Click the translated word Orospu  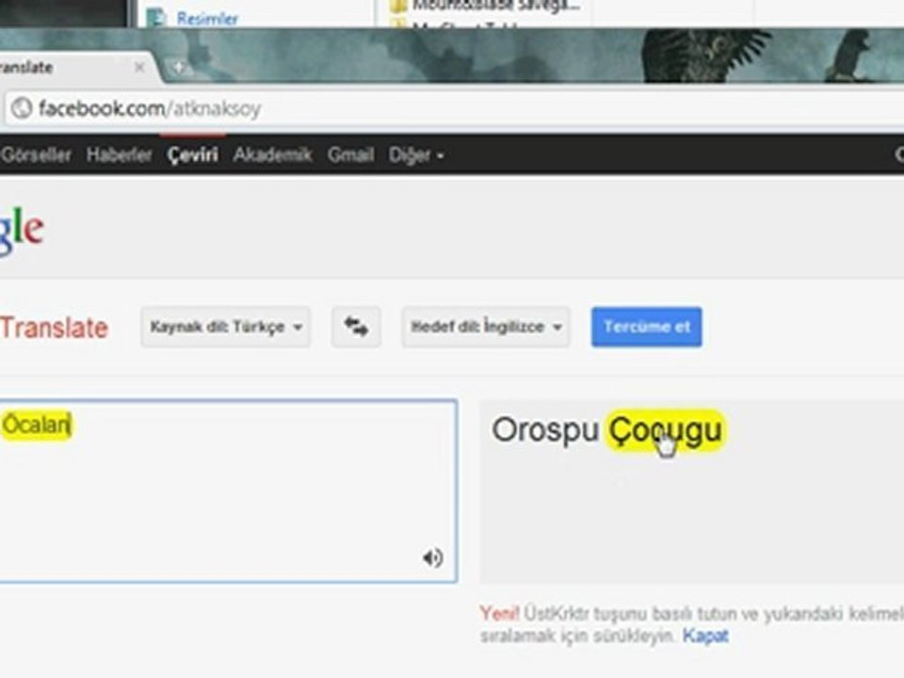[545, 430]
